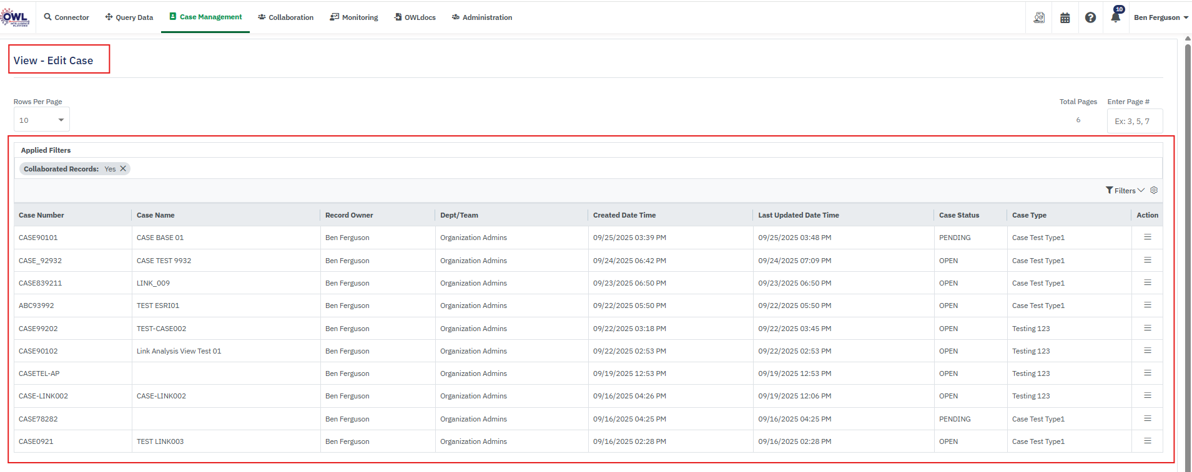Viewport: 1192px width, 472px height.
Task: Open action menu for CASE90101 row
Action: 1147,237
